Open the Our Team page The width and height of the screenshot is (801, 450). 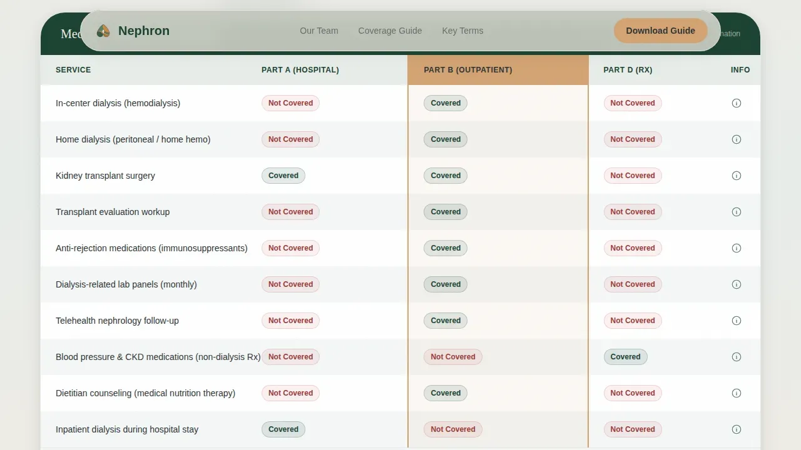319,31
